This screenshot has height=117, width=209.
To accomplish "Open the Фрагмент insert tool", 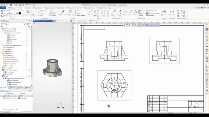I will 164,13.
